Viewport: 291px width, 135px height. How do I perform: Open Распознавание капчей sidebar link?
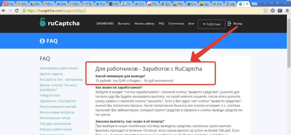coord(58,107)
